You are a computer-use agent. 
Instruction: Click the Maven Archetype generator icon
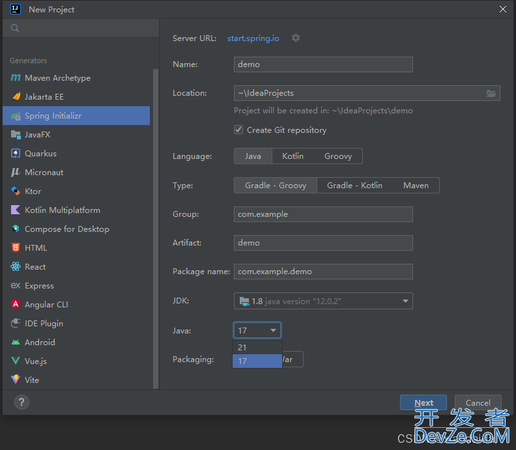click(16, 78)
